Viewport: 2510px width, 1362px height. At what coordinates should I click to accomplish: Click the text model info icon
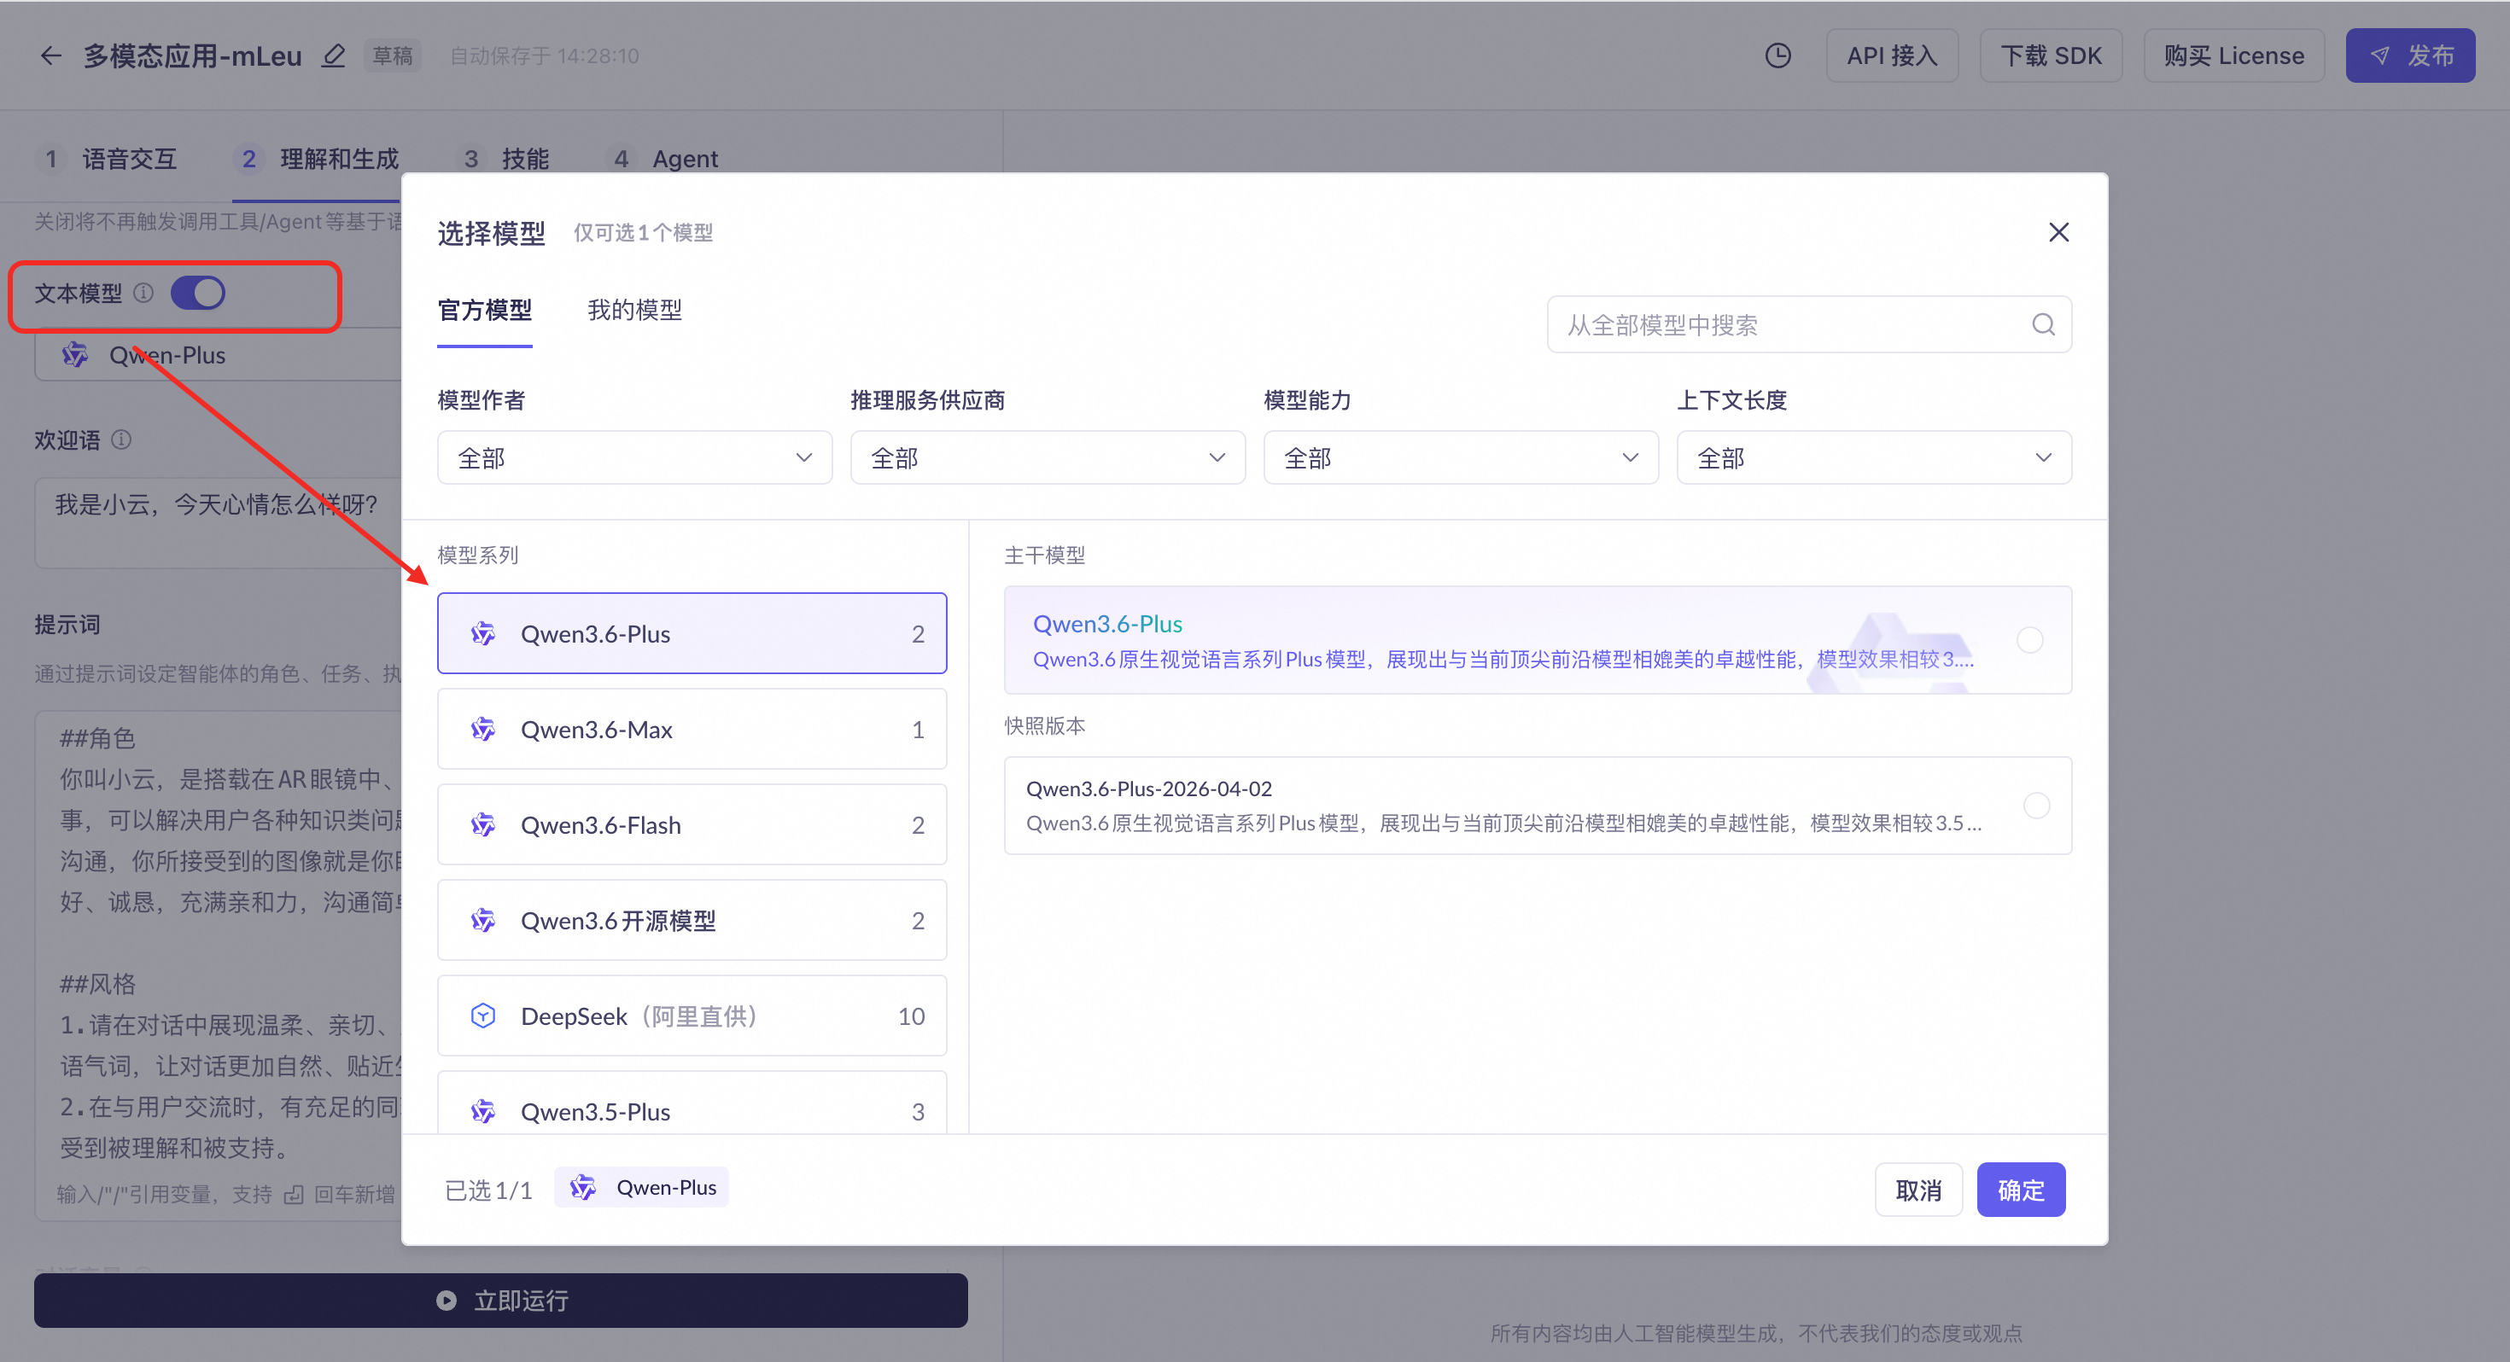(x=143, y=292)
